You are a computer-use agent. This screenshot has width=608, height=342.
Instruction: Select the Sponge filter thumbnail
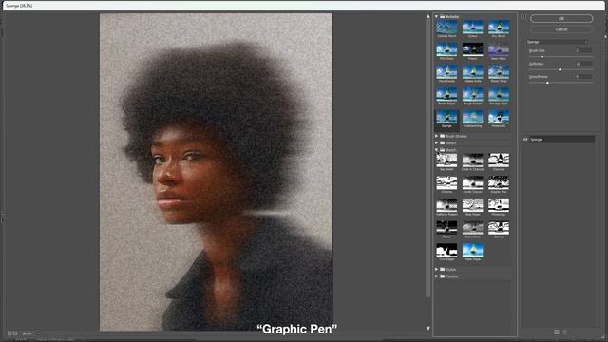tap(446, 118)
